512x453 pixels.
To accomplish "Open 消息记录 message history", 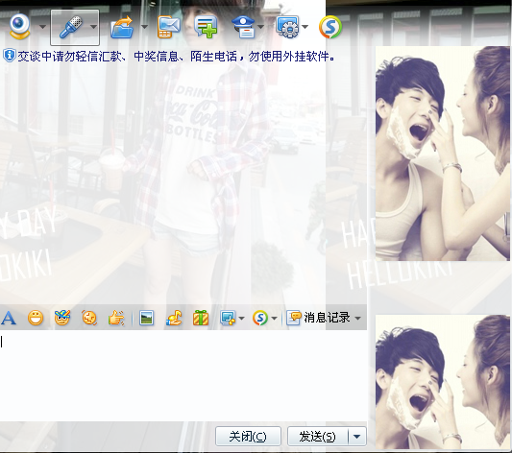I will coord(318,318).
